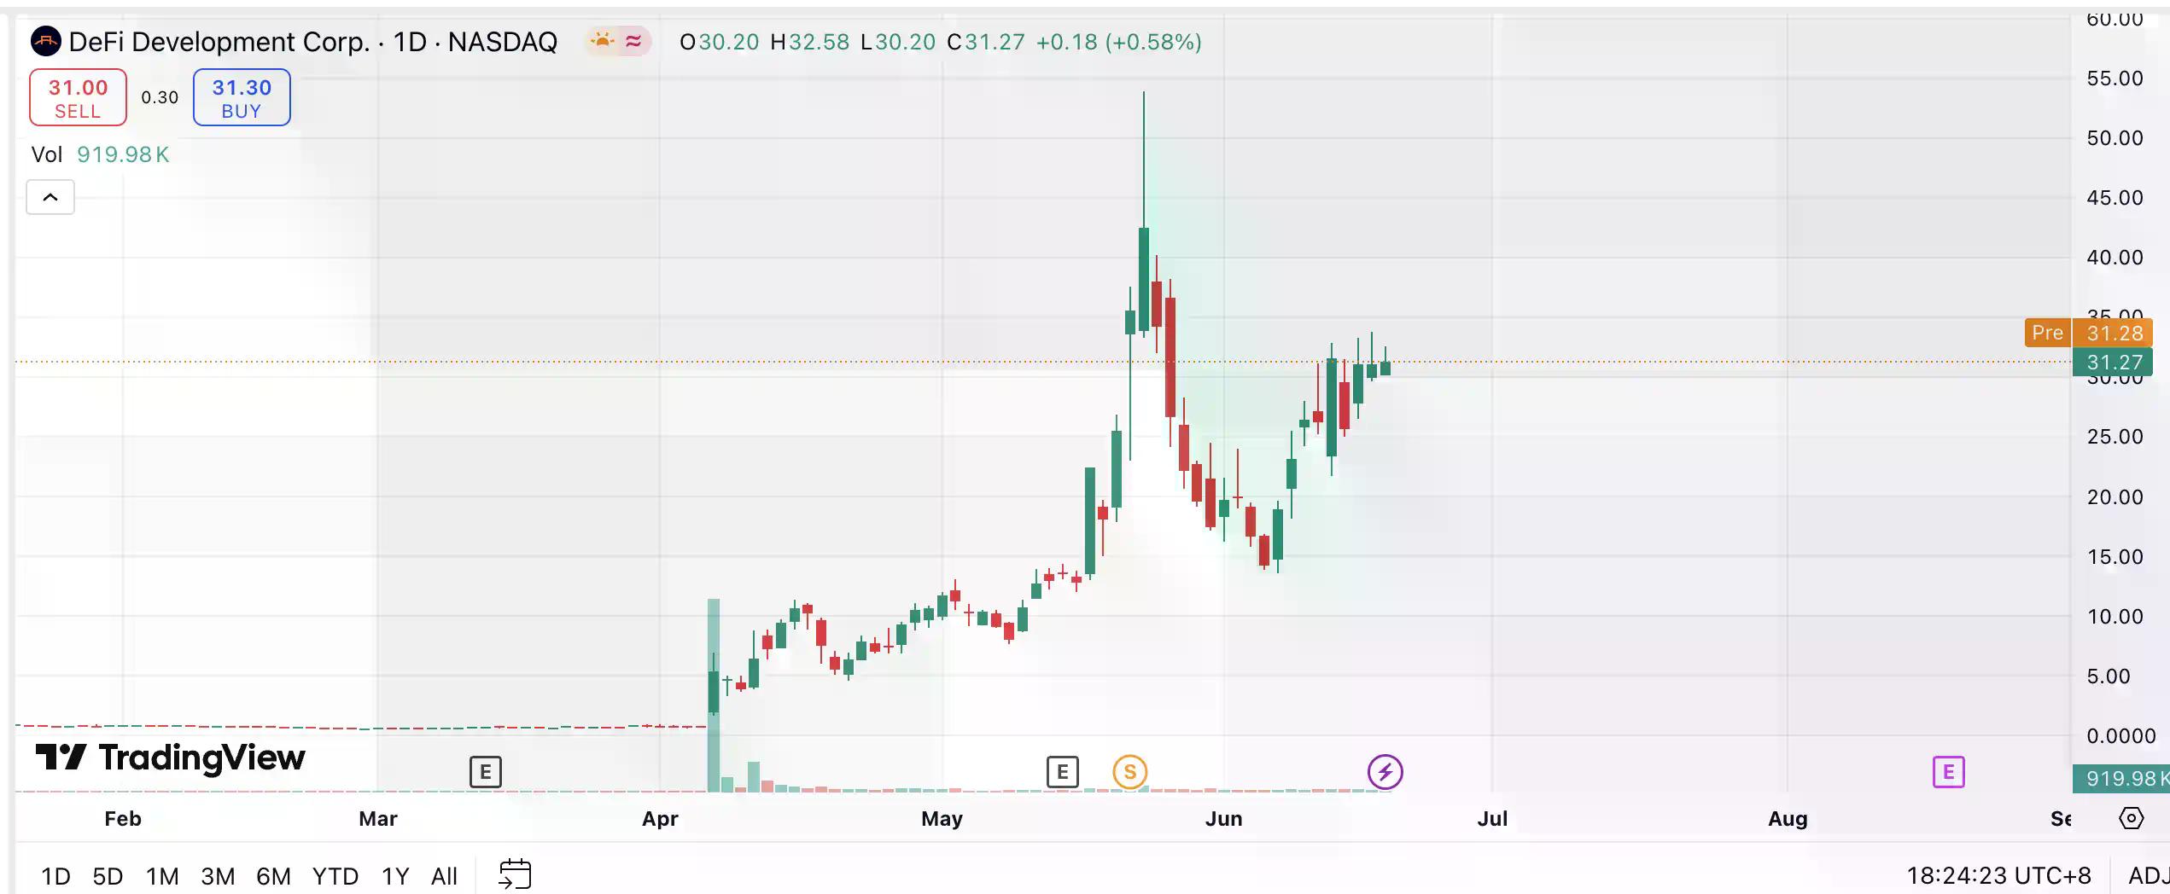Open the chart settings gear icon
Viewport: 2170px width, 894px height.
(x=2131, y=818)
